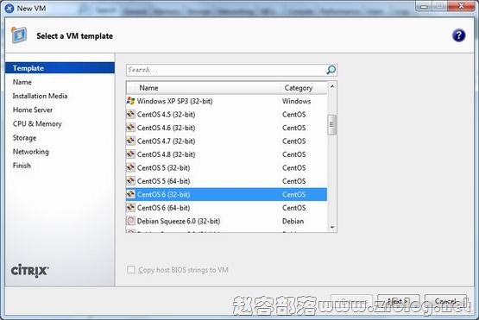The width and height of the screenshot is (479, 320).
Task: Click the CentOS 5 (32-bit) row icon
Action: tap(130, 167)
